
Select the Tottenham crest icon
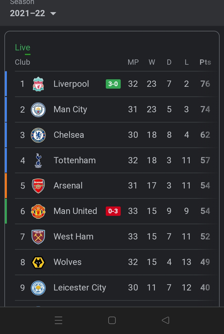[x=38, y=160]
